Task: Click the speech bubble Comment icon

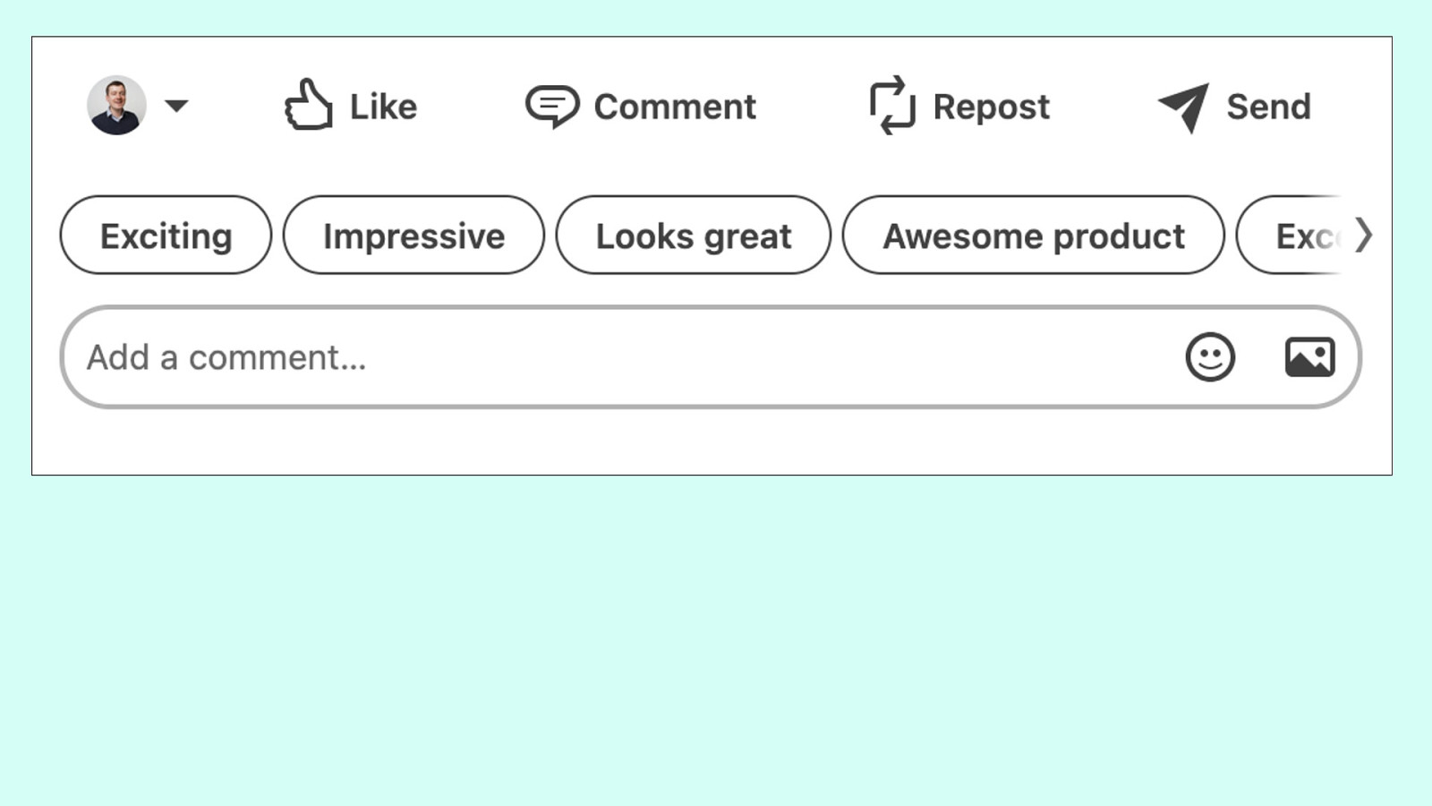Action: pyautogui.click(x=551, y=106)
